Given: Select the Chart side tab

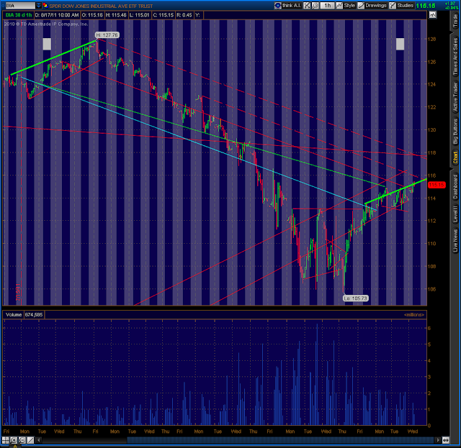Looking at the screenshot, I should click(x=455, y=157).
